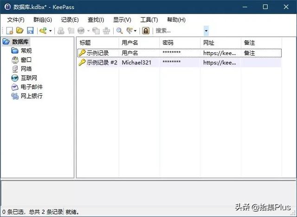Image resolution: width=297 pixels, height=217 pixels.
Task: Open the Show entries dropdown arrow
Action: pyautogui.click(x=135, y=31)
